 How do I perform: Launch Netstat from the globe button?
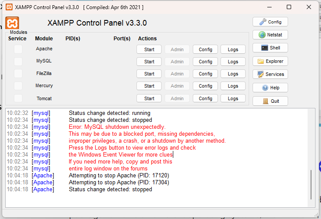[270, 35]
